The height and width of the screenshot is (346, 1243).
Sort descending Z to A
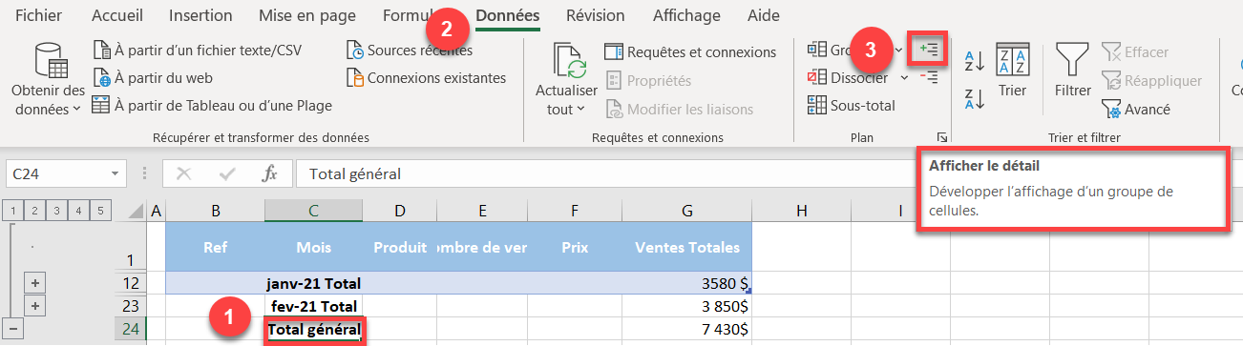tap(975, 99)
